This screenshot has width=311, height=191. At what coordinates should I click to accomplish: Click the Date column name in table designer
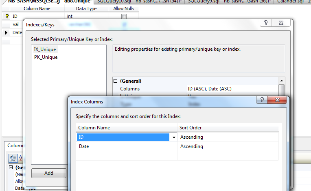coord(17,32)
